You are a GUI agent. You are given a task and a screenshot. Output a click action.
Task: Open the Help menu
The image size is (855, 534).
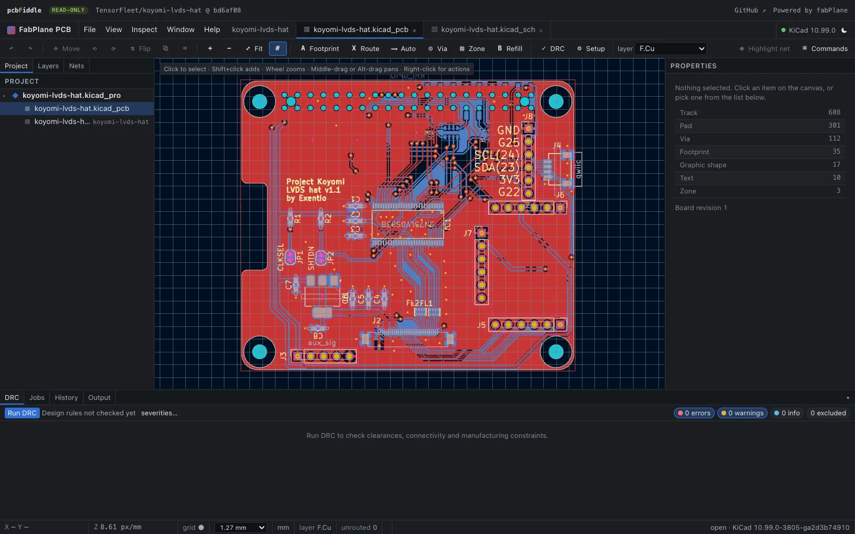pos(212,30)
